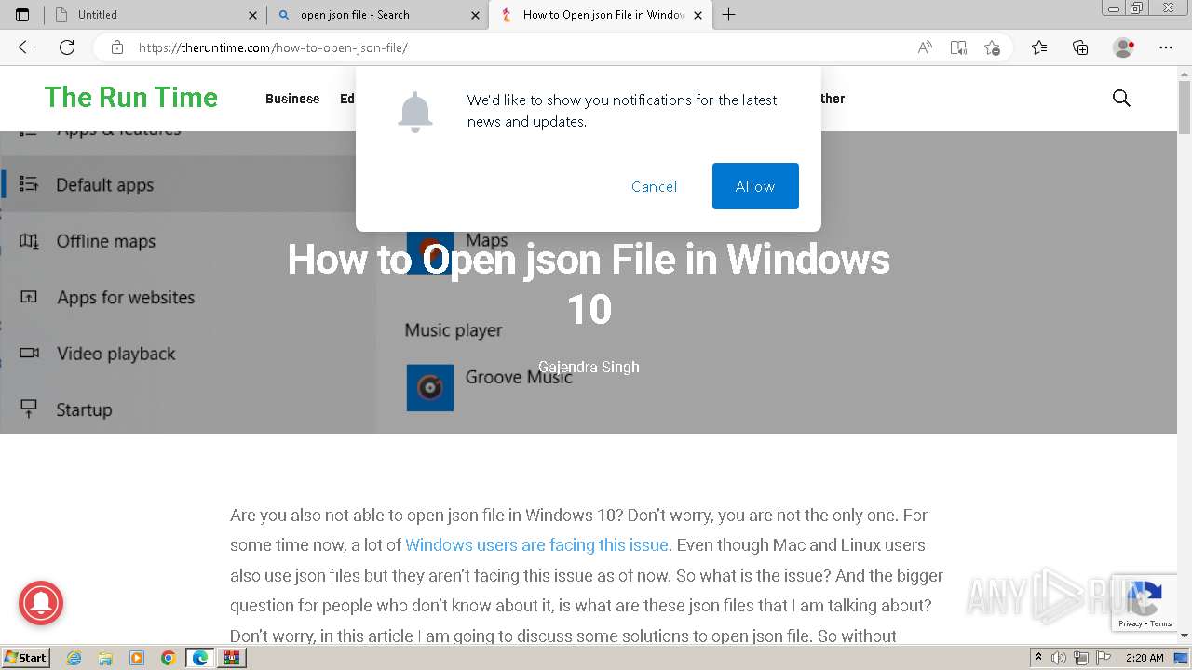The image size is (1192, 670).
Task: Open Immersive Reader icon
Action: [958, 47]
